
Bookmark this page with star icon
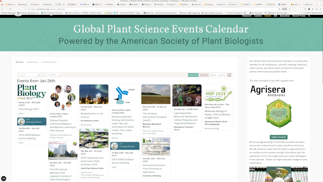290,9
